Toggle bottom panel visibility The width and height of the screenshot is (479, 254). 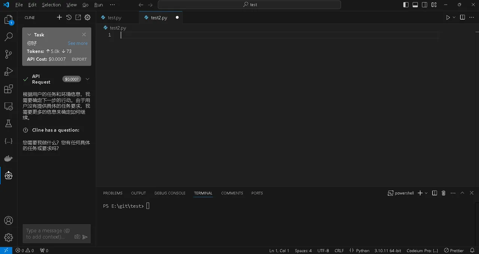[415, 5]
